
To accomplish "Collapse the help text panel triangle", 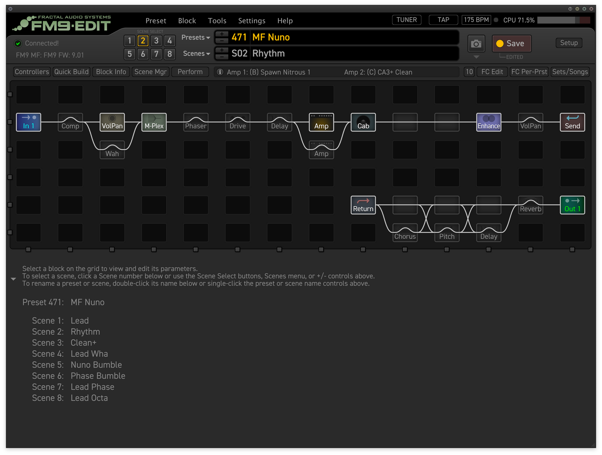I will [x=13, y=279].
